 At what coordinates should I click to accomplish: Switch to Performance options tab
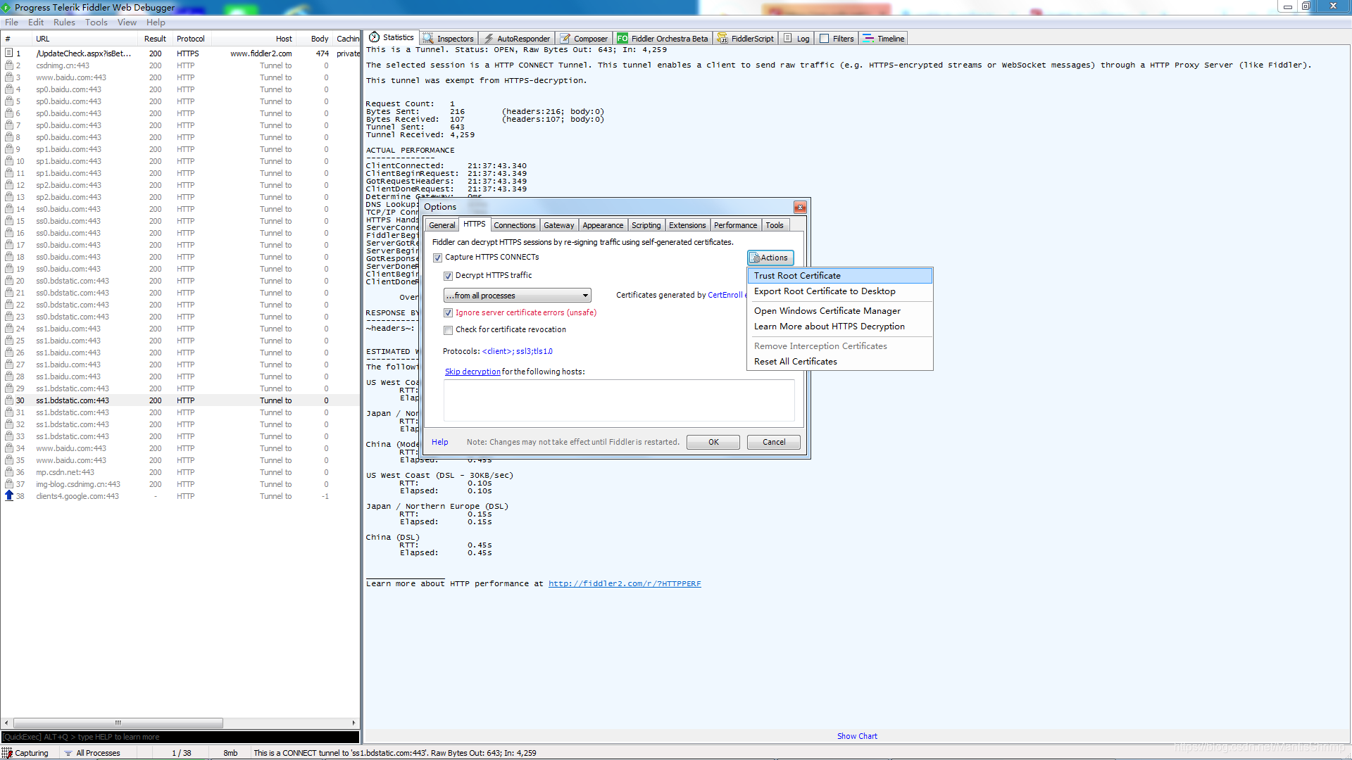click(x=736, y=225)
